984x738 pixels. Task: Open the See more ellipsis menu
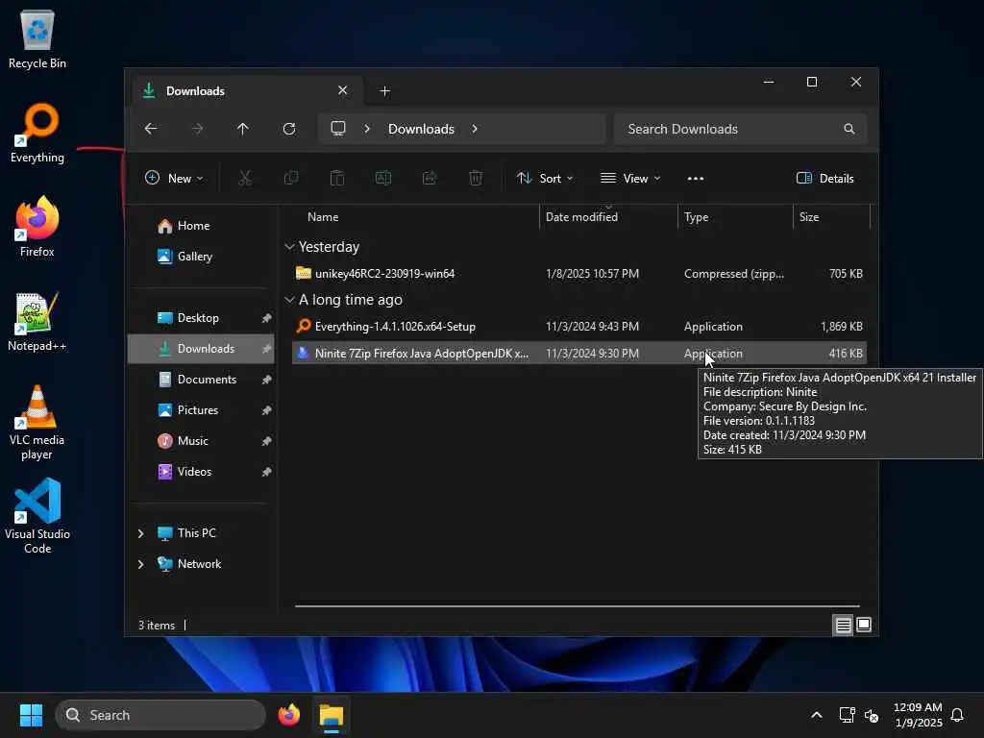[x=696, y=179]
